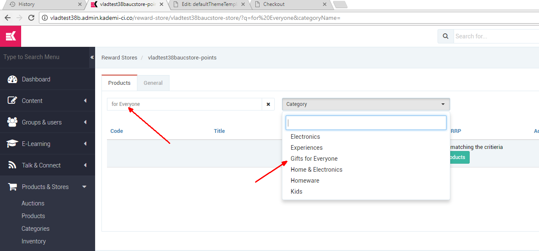Go back with browser back arrow

click(8, 18)
